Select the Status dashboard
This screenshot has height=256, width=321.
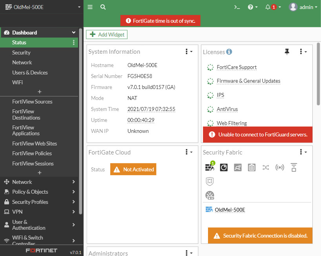39,42
